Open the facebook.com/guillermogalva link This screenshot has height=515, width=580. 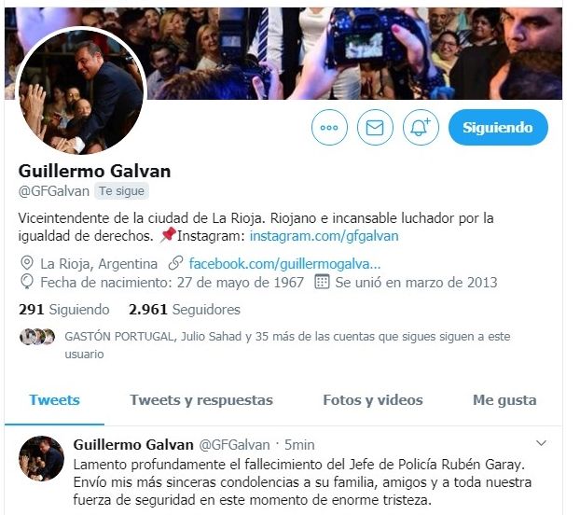coord(284,264)
